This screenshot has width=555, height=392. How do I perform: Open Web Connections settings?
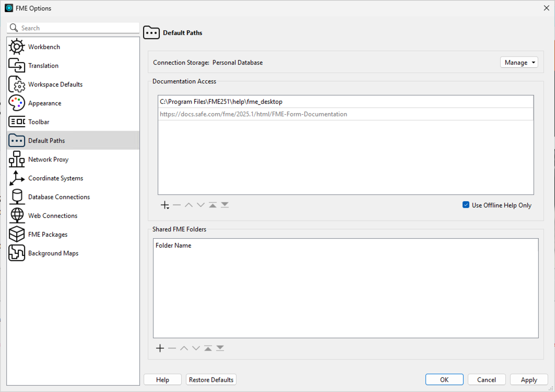coord(73,215)
